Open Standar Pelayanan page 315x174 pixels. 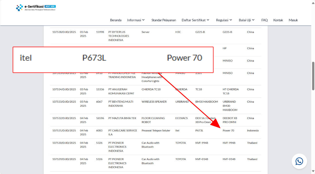tap(164, 20)
